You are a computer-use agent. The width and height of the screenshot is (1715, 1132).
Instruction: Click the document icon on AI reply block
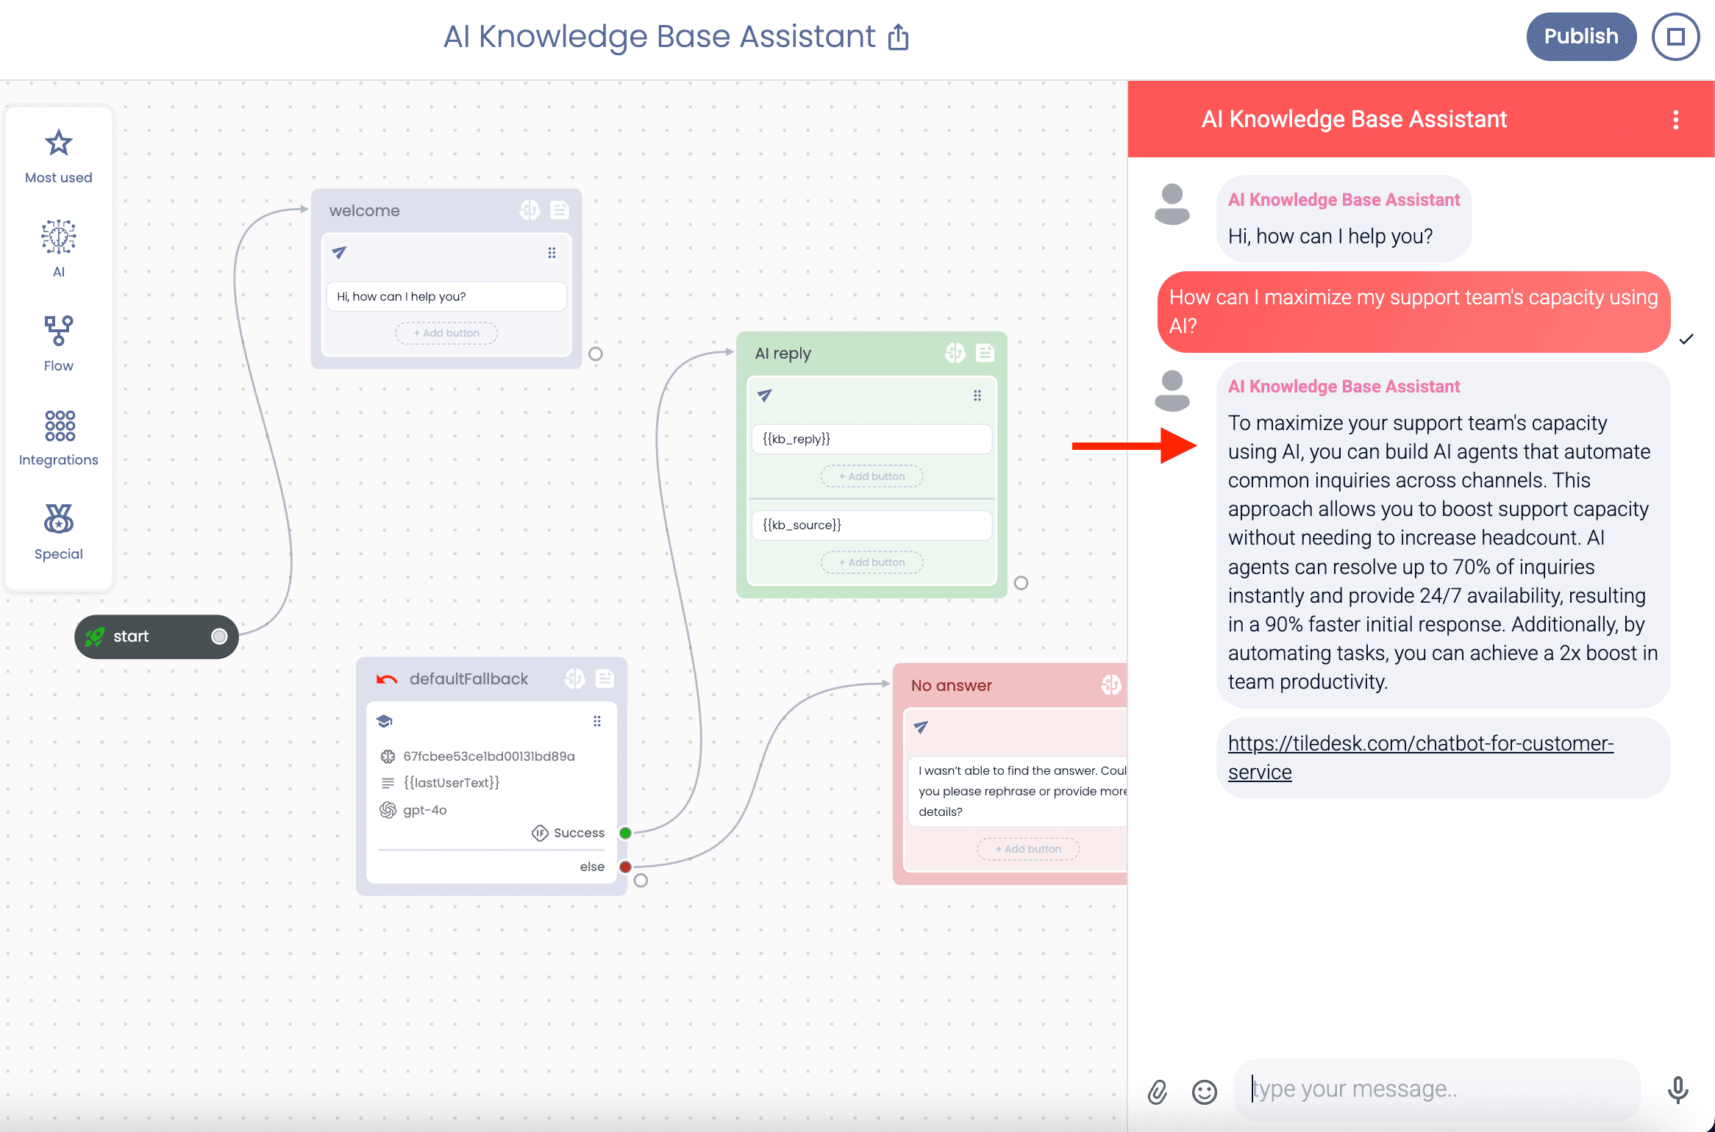coord(985,353)
